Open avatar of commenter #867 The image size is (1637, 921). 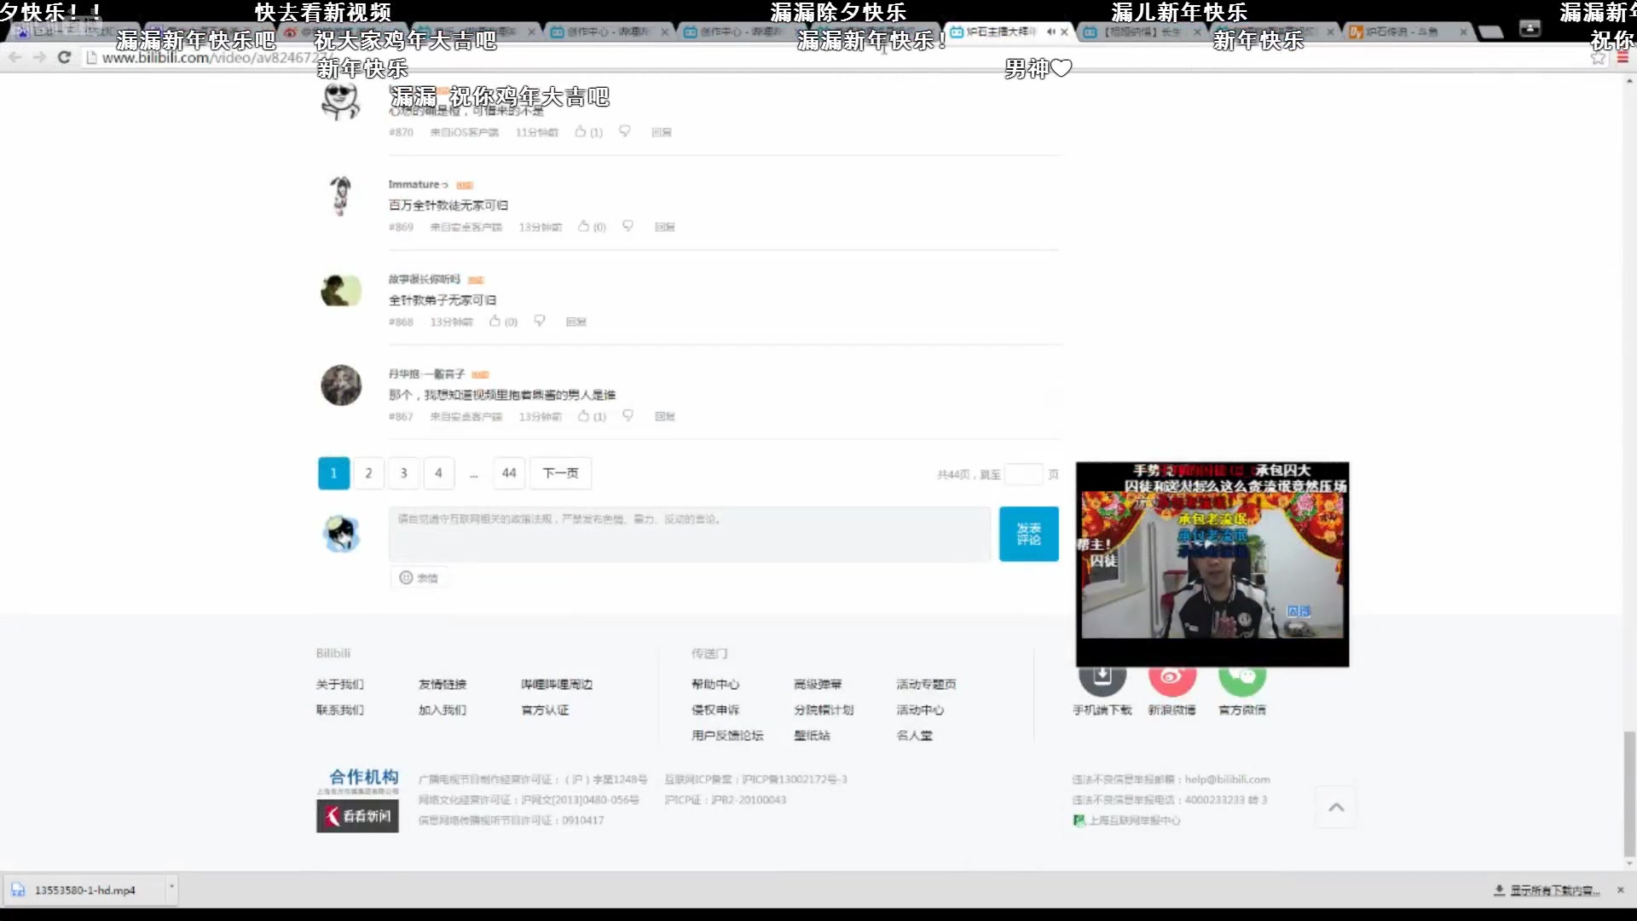pos(341,385)
